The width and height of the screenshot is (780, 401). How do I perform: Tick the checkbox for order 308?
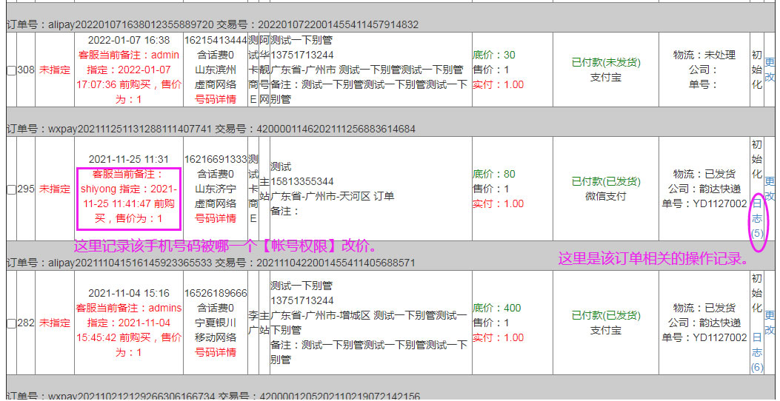pyautogui.click(x=11, y=70)
